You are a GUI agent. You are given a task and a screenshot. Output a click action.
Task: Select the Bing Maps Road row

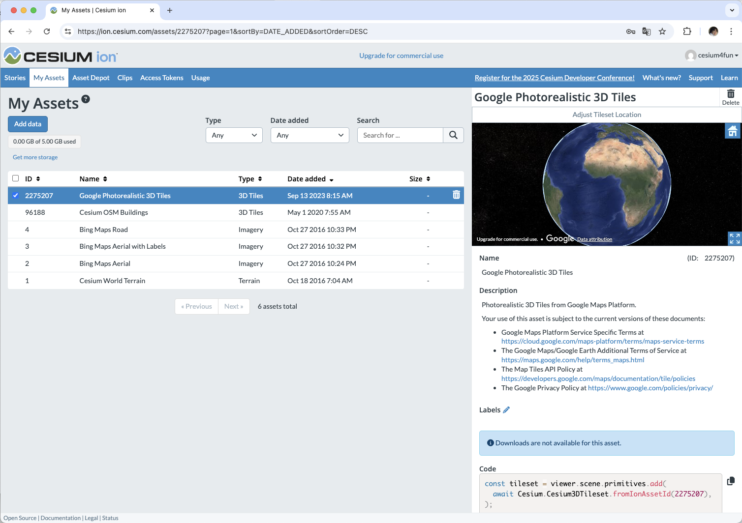pyautogui.click(x=236, y=230)
